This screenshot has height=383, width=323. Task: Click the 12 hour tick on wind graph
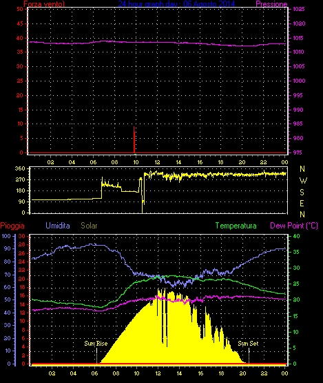click(x=157, y=162)
